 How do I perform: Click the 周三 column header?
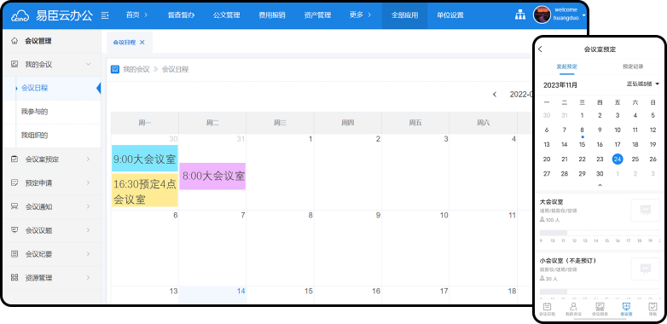click(x=280, y=123)
